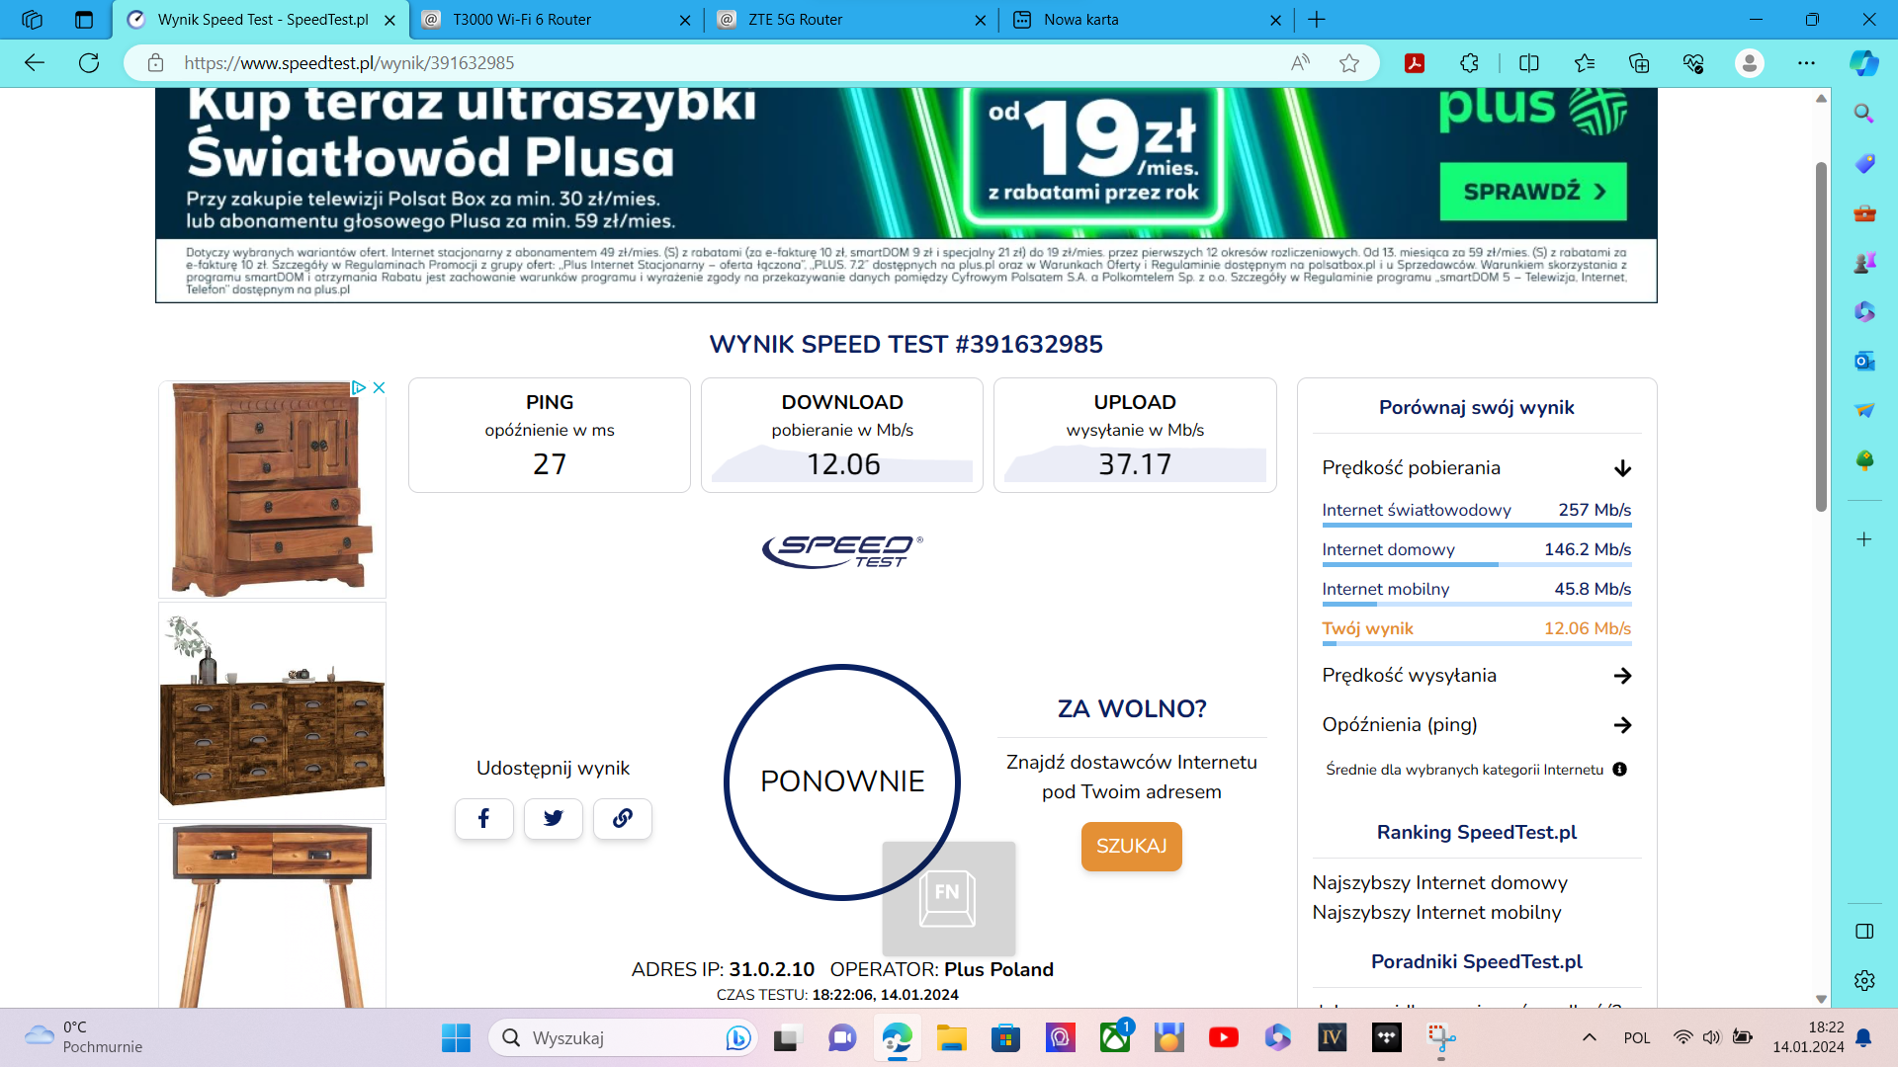Open File Explorer from taskbar
Viewport: 1898px width, 1067px height.
coord(951,1037)
